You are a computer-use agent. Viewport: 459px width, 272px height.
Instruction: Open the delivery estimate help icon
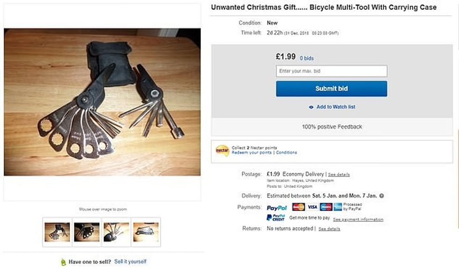tap(382, 196)
